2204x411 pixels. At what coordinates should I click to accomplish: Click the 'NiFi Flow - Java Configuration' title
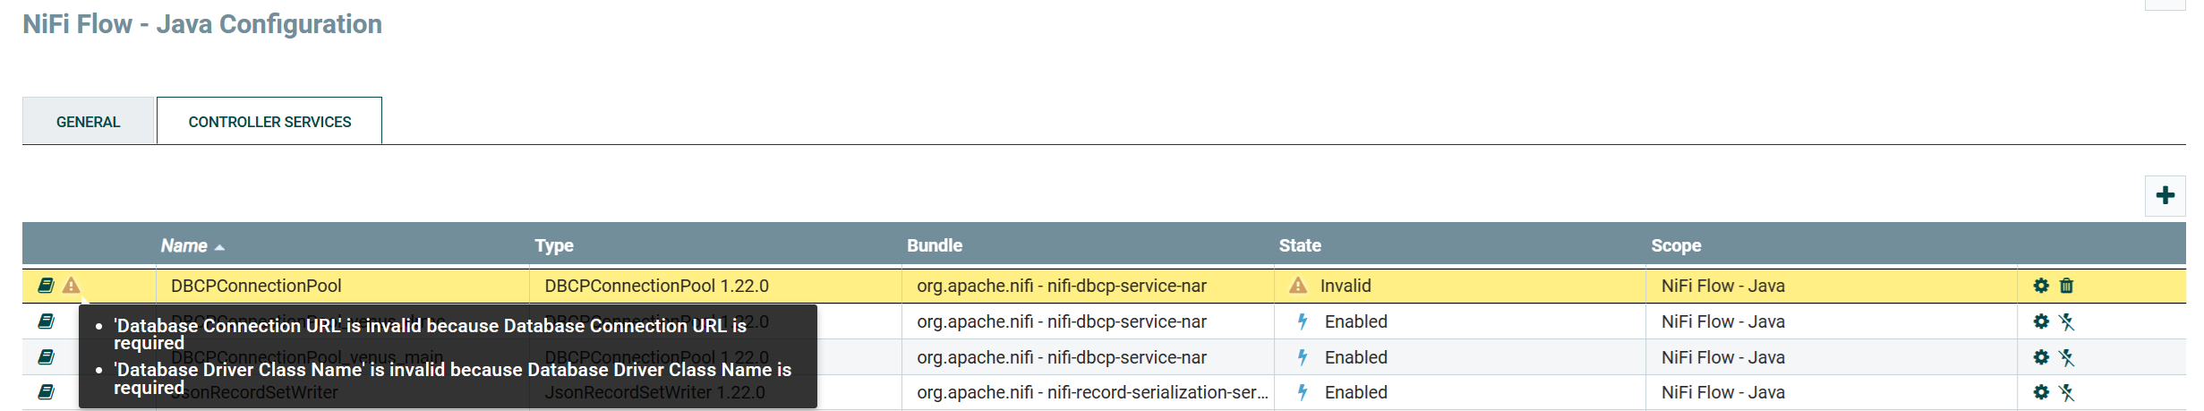pyautogui.click(x=202, y=24)
